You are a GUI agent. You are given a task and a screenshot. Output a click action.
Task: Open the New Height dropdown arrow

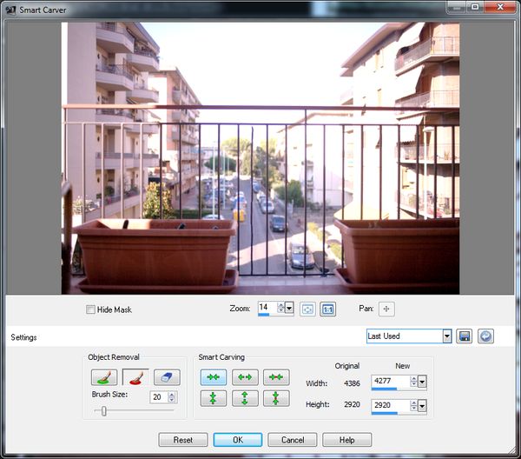(x=422, y=406)
